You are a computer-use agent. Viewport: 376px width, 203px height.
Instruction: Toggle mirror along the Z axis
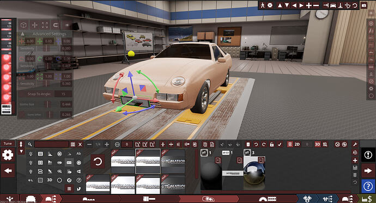coord(152,144)
